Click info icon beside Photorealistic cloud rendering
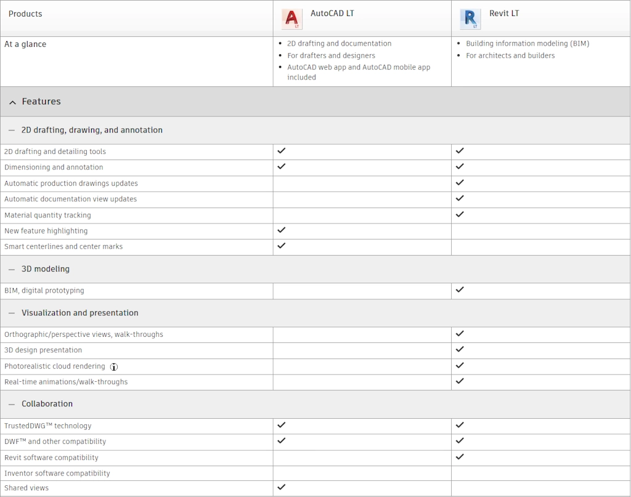Viewport: 631px width, 497px height. coord(114,367)
